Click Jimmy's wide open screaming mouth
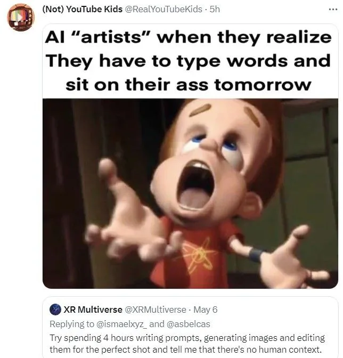The image size is (343, 358). click(x=195, y=185)
